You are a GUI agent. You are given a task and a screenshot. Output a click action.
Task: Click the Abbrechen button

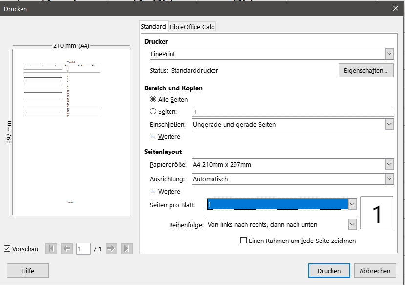(375, 271)
